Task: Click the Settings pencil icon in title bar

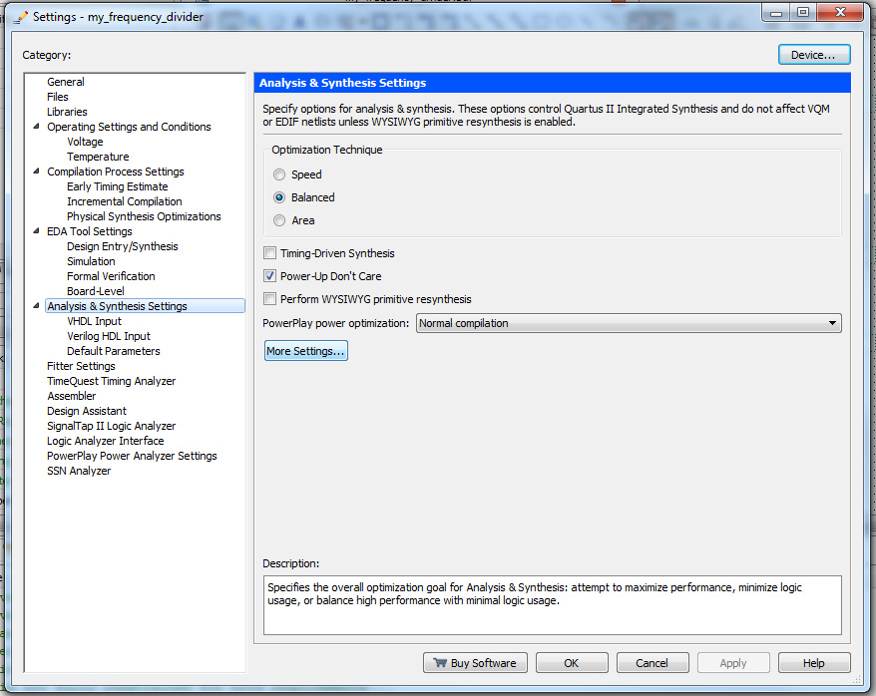Action: point(20,17)
